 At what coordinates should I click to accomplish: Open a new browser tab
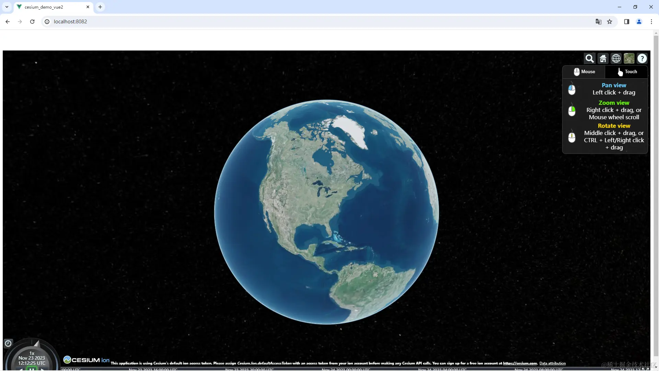pyautogui.click(x=100, y=7)
